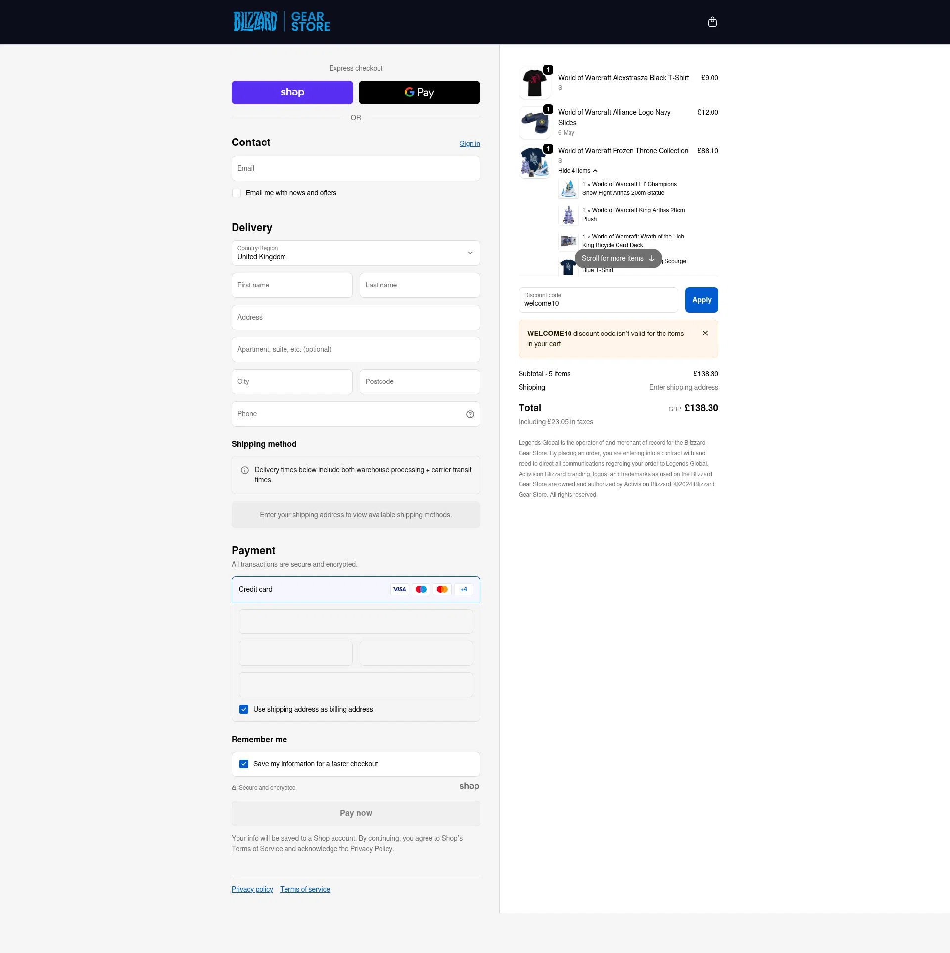Open the Alliance Logo Navy Slides thumbnail
Screen dimensions: 950x953
click(x=535, y=123)
